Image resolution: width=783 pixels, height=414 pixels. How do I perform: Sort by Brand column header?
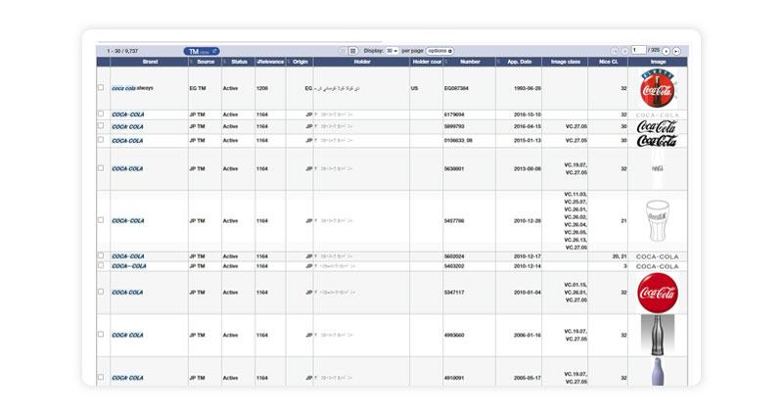[x=150, y=62]
